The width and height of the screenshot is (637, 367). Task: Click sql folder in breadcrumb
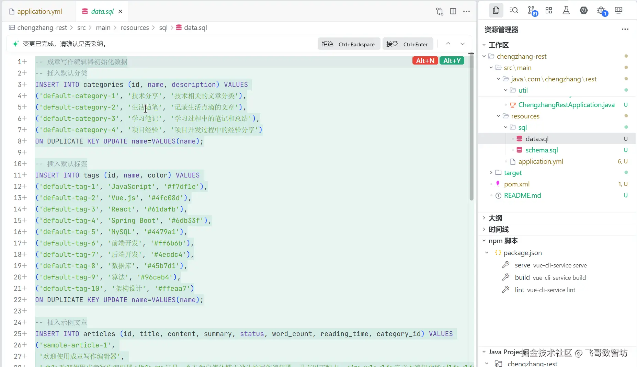[163, 27]
